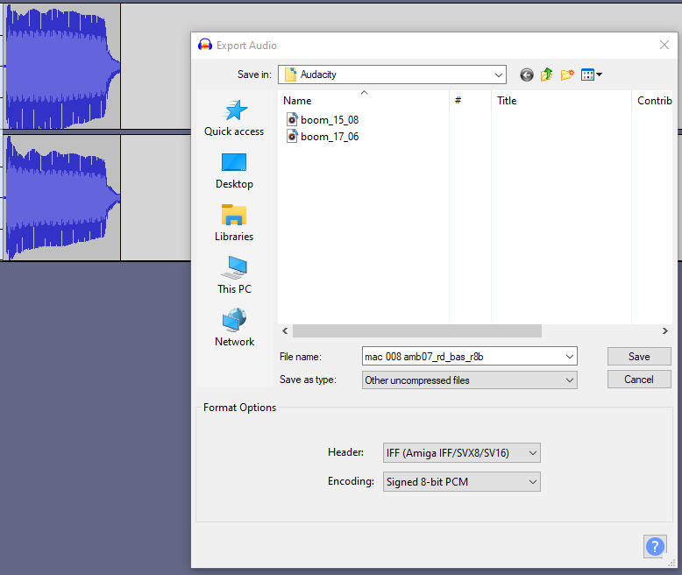Click the blue help question icon
The height and width of the screenshot is (575, 682).
[655, 546]
